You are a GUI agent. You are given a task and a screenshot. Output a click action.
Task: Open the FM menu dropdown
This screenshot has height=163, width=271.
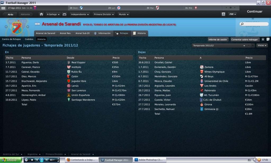[233, 14]
